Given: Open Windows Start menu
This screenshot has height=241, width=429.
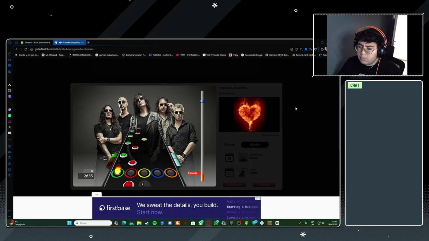Looking at the screenshot, I should [69, 223].
